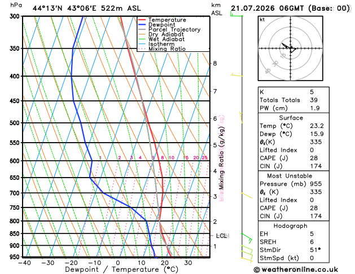
Task: Select the Isotherm legend entry
Action: [156, 44]
